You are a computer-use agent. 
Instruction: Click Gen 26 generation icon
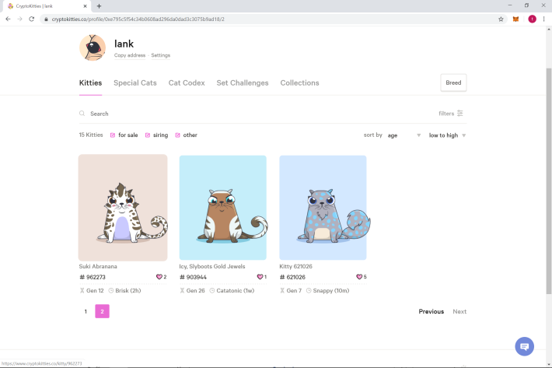(182, 290)
